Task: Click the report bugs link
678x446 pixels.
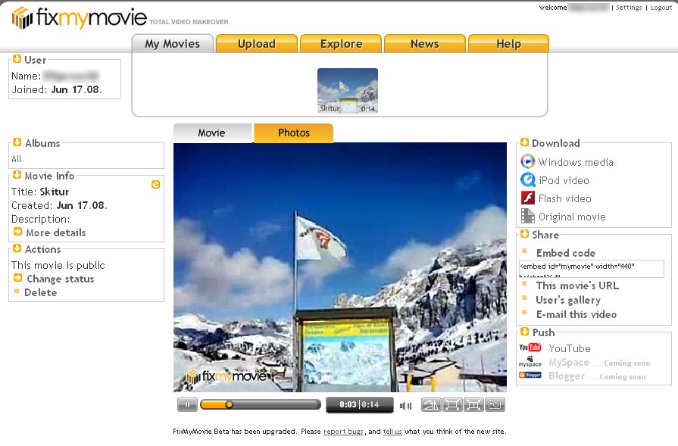Action: click(343, 432)
